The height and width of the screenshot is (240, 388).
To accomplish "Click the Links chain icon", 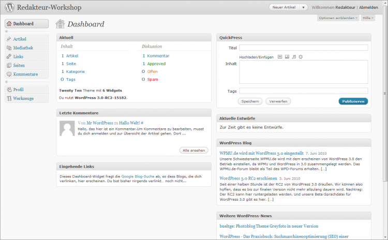I will [x=9, y=57].
